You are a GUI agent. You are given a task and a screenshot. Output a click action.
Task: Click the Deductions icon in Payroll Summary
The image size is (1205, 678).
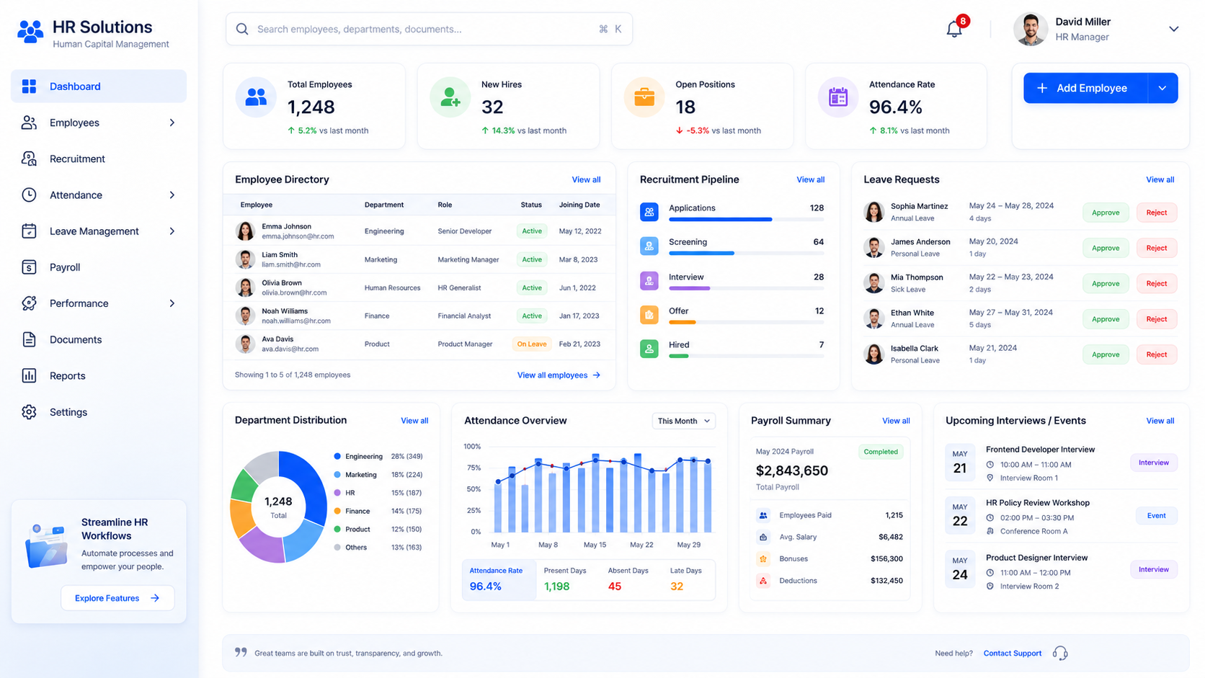click(x=763, y=580)
